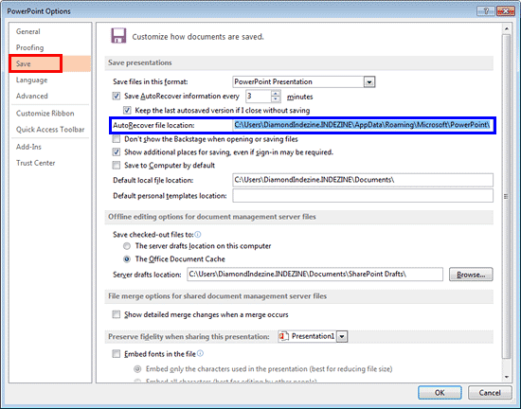Viewport: 521px width, 409px height.
Task: Increase AutoRecover minutes with up arrow
Action: coord(276,94)
